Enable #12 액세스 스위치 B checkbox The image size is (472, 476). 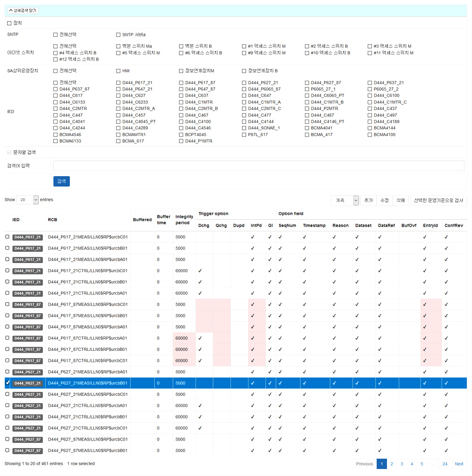[55, 59]
